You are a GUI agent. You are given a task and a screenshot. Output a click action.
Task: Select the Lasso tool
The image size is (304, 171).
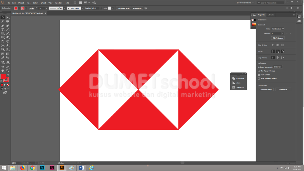tap(7, 21)
